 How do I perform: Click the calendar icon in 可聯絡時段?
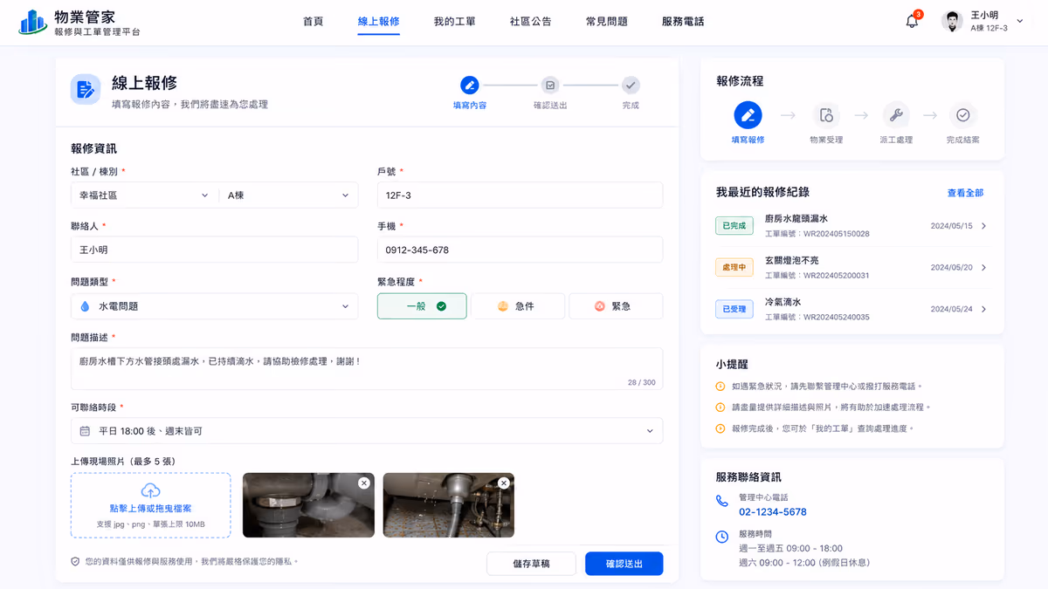click(85, 431)
